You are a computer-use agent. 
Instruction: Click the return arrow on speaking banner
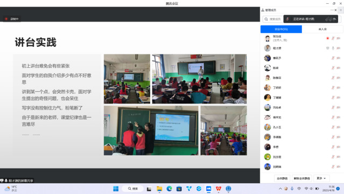[x=334, y=19]
